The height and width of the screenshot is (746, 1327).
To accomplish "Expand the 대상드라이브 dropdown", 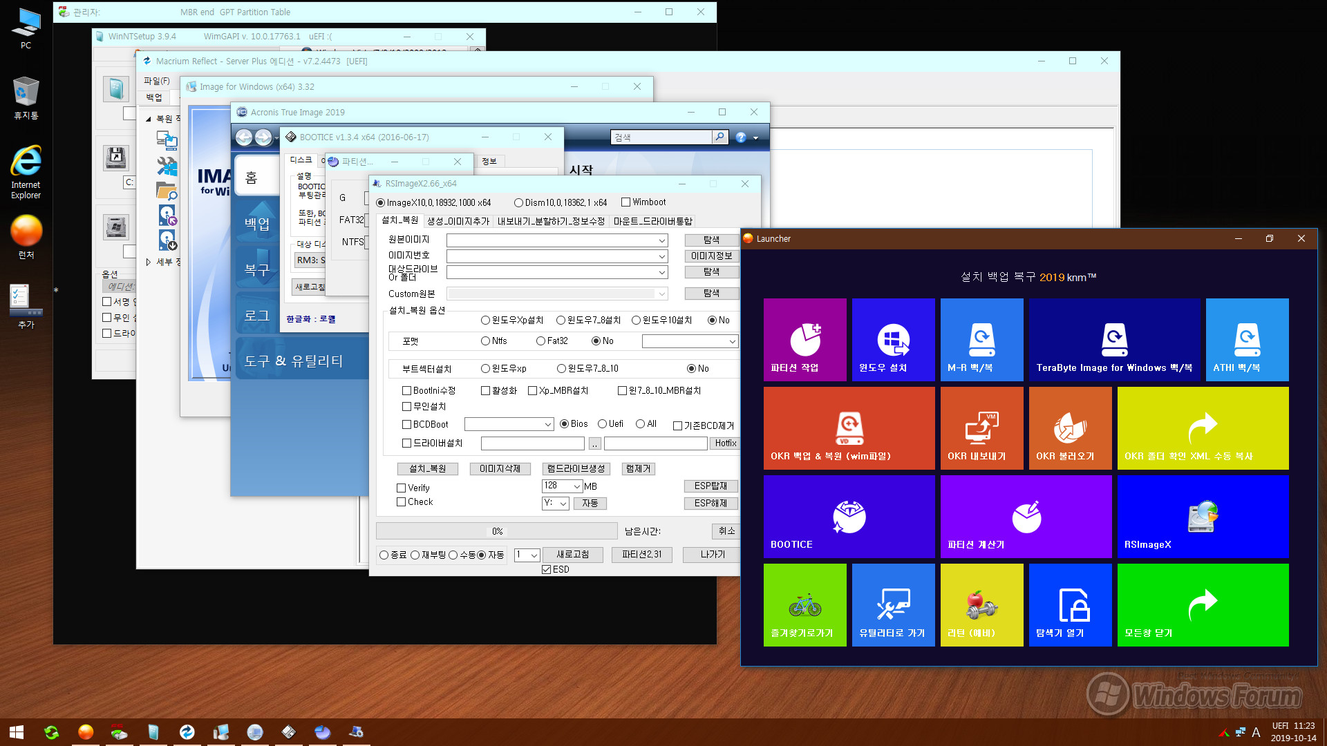I will 662,272.
